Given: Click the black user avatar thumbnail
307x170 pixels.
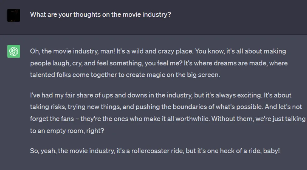Looking at the screenshot, I should 14,15.
